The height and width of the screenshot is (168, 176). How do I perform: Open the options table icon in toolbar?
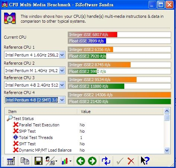click(11, 161)
